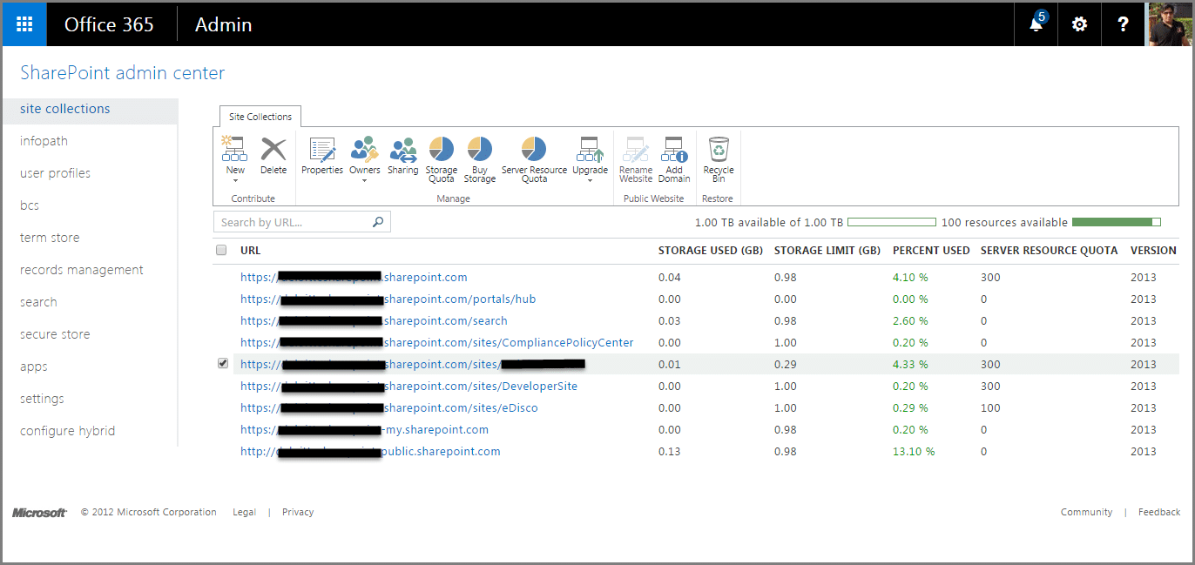Click the Feedback footer link

coord(1159,512)
